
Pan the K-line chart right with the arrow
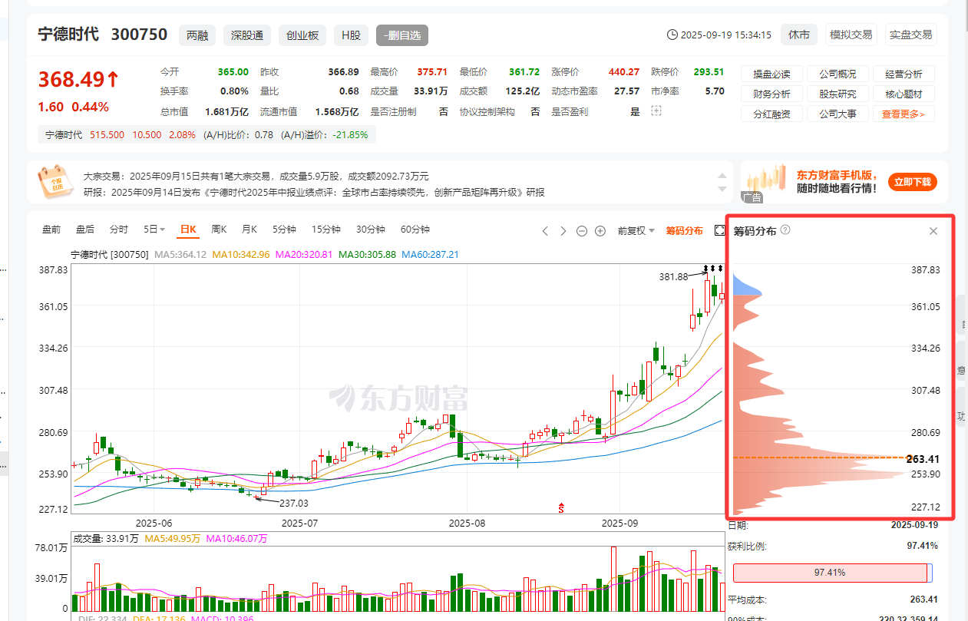(x=563, y=230)
